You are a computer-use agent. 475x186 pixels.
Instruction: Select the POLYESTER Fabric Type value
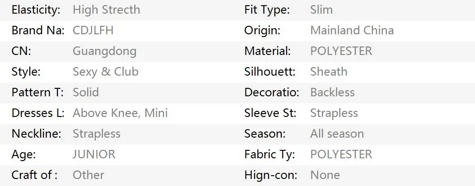pos(341,154)
